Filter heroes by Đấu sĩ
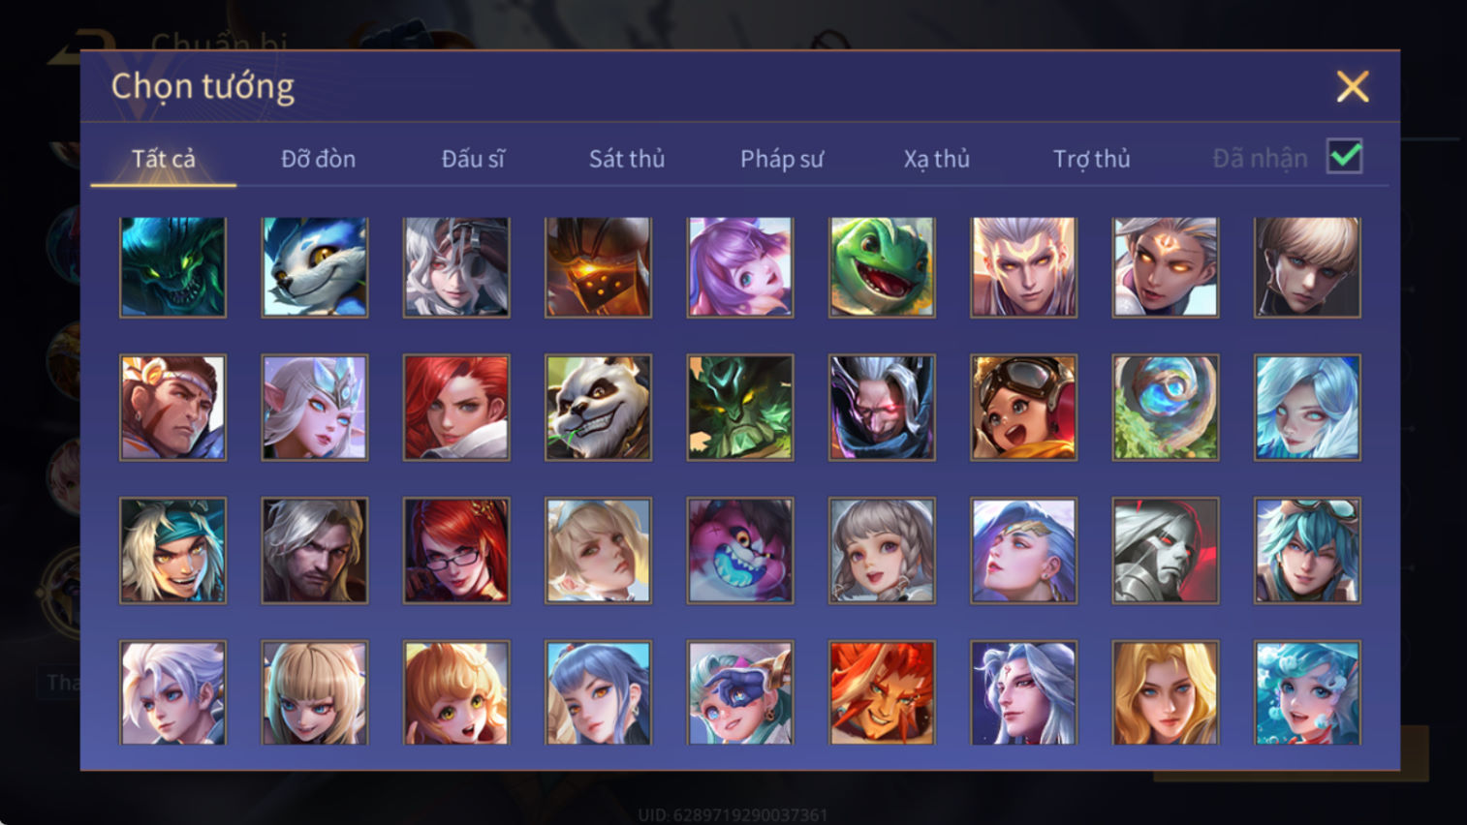This screenshot has height=825, width=1467. (x=473, y=159)
